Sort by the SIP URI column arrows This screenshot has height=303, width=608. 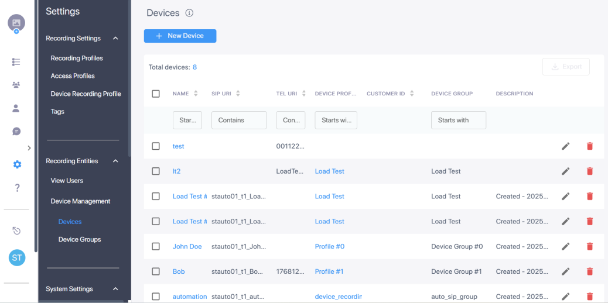(x=238, y=94)
